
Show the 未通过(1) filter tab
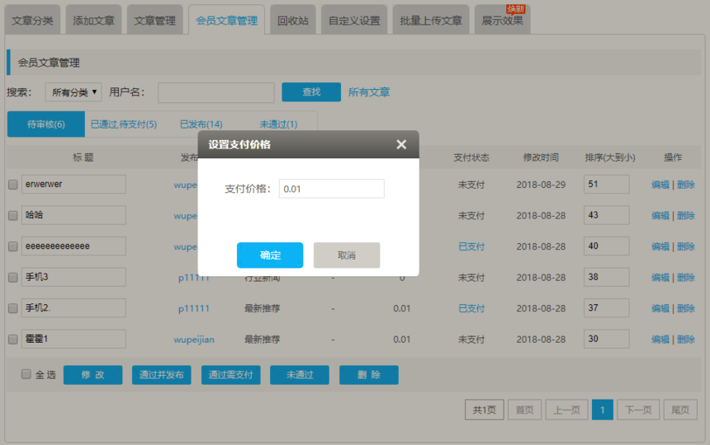[x=278, y=124]
